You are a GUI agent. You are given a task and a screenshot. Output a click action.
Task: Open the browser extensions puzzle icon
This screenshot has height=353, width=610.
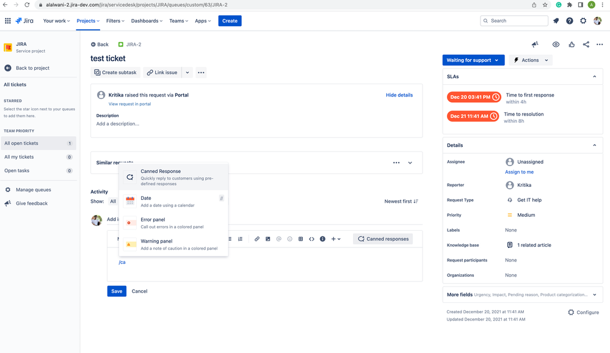point(570,5)
